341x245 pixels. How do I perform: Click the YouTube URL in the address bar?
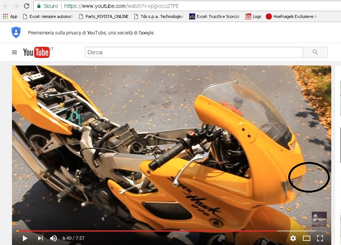pyautogui.click(x=121, y=6)
